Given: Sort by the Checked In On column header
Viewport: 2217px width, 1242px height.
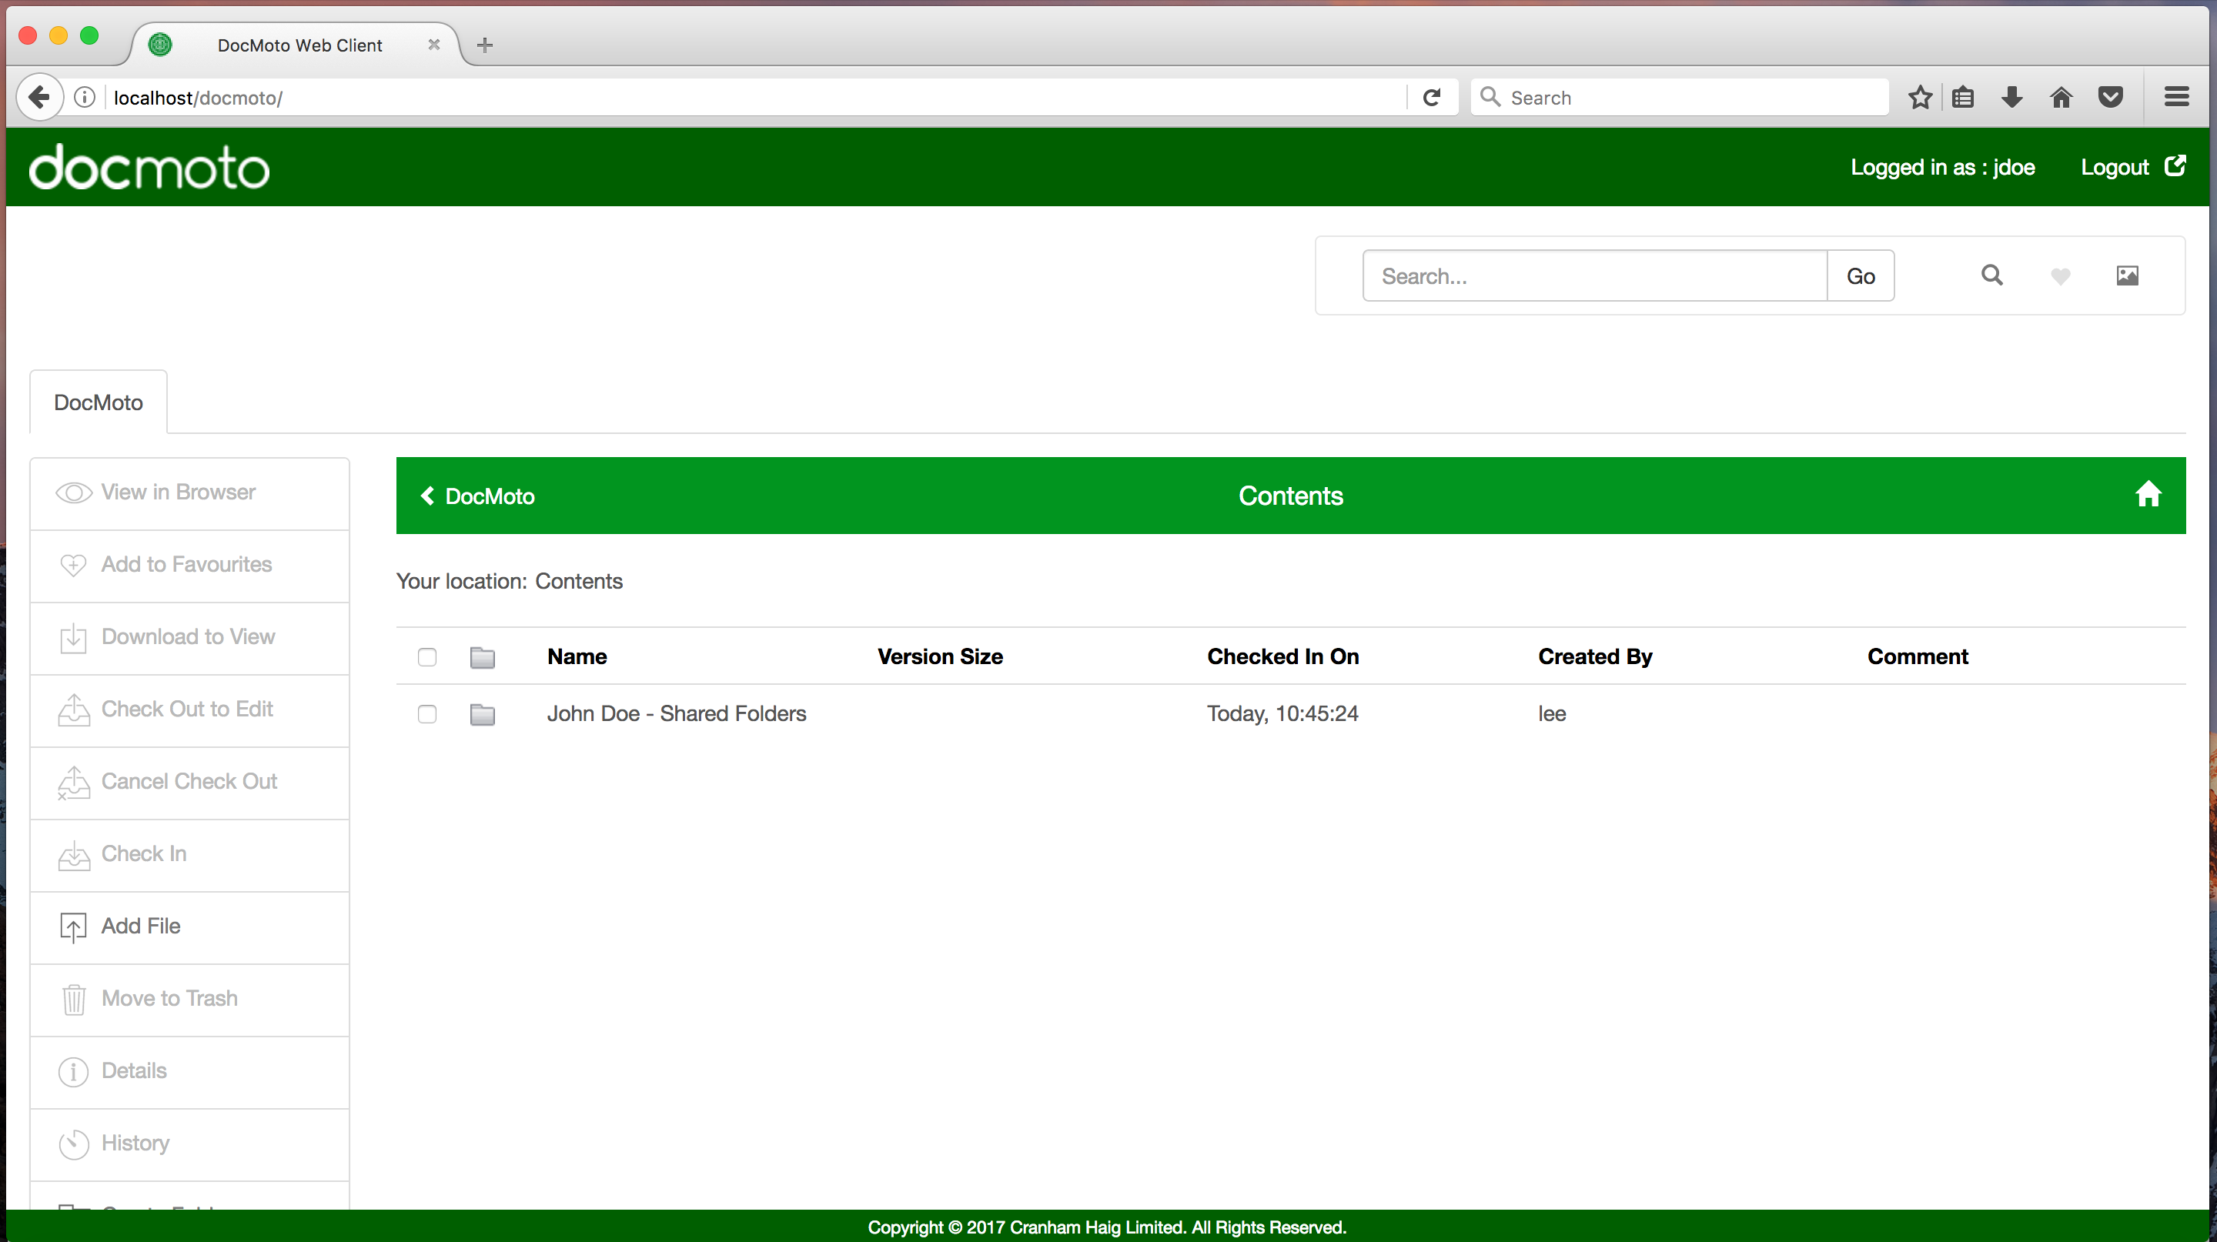Looking at the screenshot, I should pos(1283,657).
